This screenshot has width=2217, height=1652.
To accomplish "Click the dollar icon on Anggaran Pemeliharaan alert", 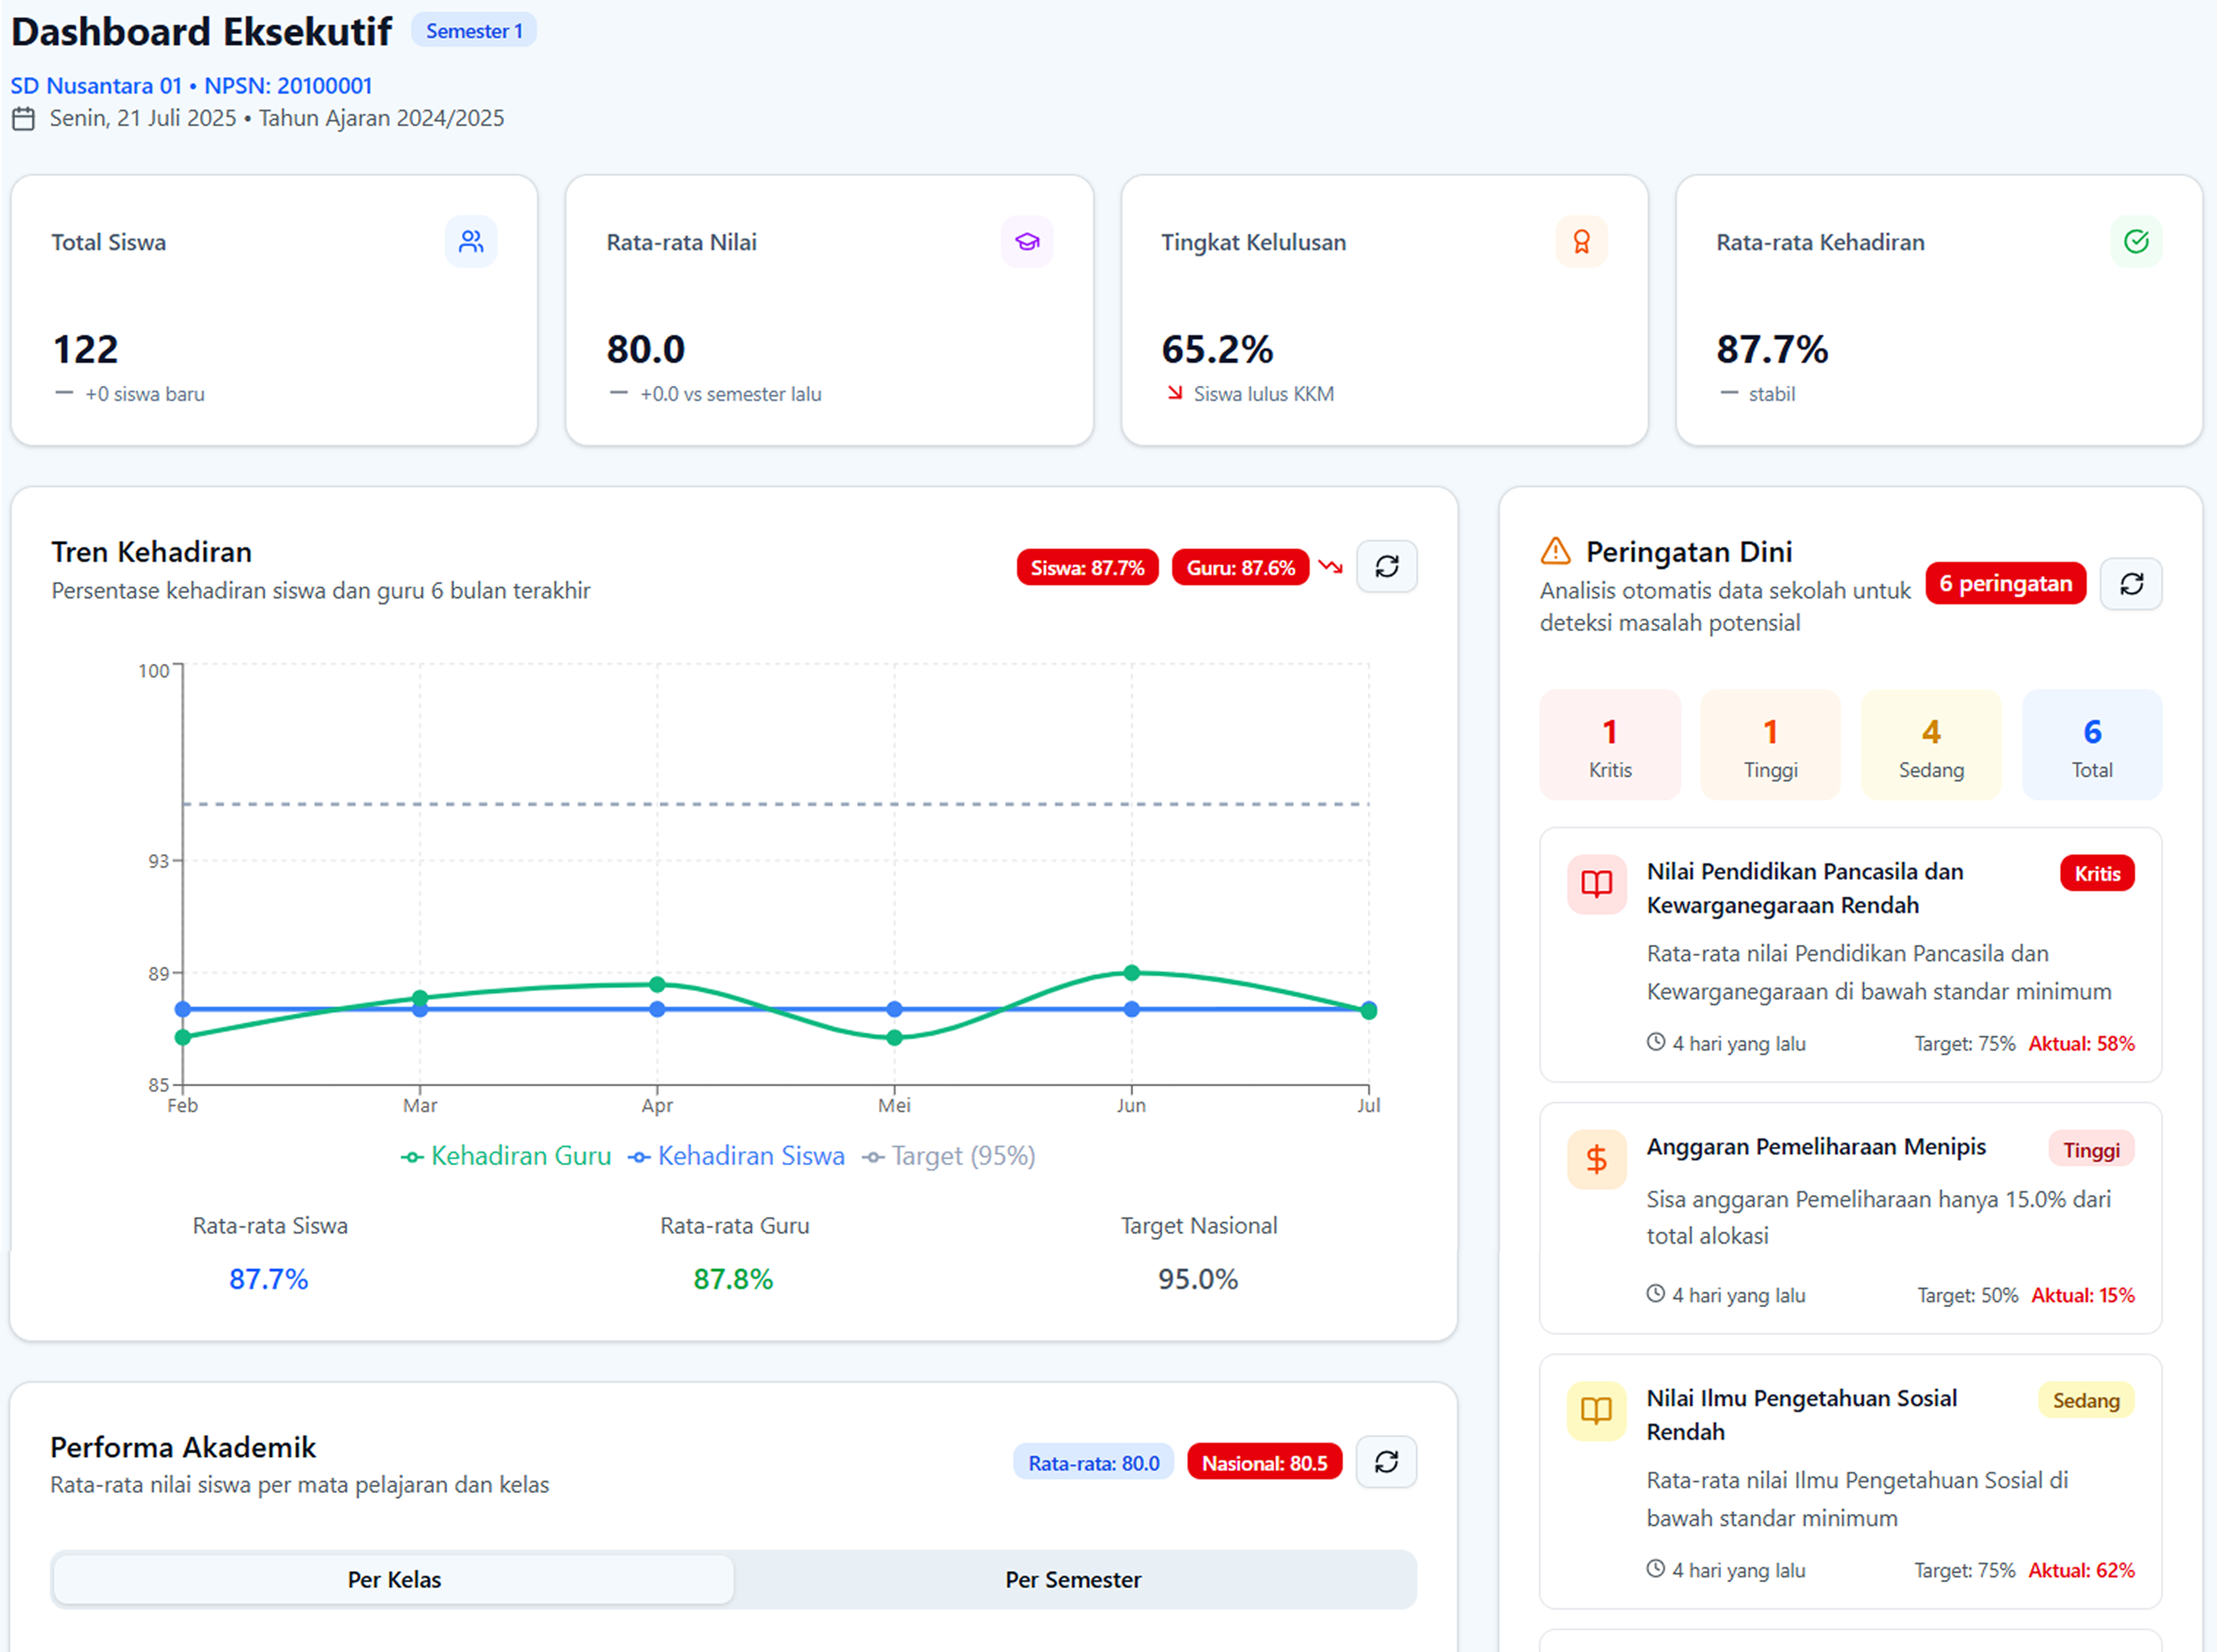I will click(1596, 1159).
